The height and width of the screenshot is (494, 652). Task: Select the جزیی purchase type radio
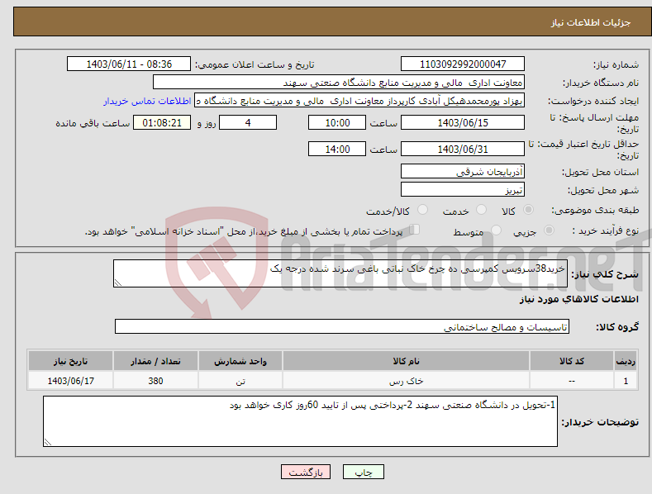point(549,230)
